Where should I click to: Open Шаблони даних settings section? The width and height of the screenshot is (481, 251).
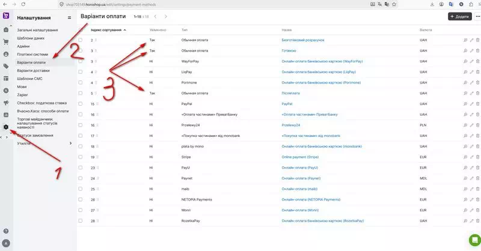point(31,38)
